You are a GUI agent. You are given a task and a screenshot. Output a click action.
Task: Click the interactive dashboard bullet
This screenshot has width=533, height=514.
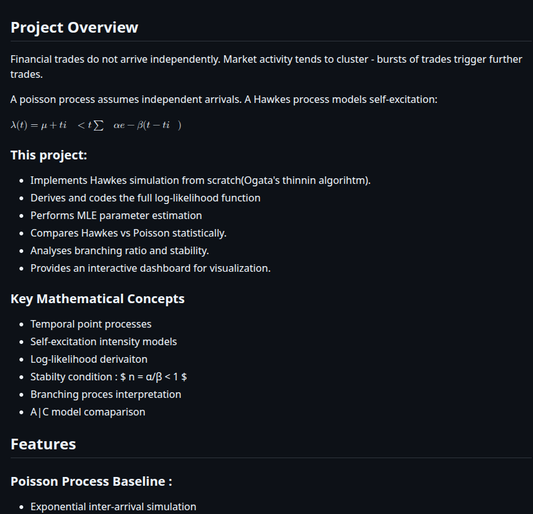click(x=150, y=269)
